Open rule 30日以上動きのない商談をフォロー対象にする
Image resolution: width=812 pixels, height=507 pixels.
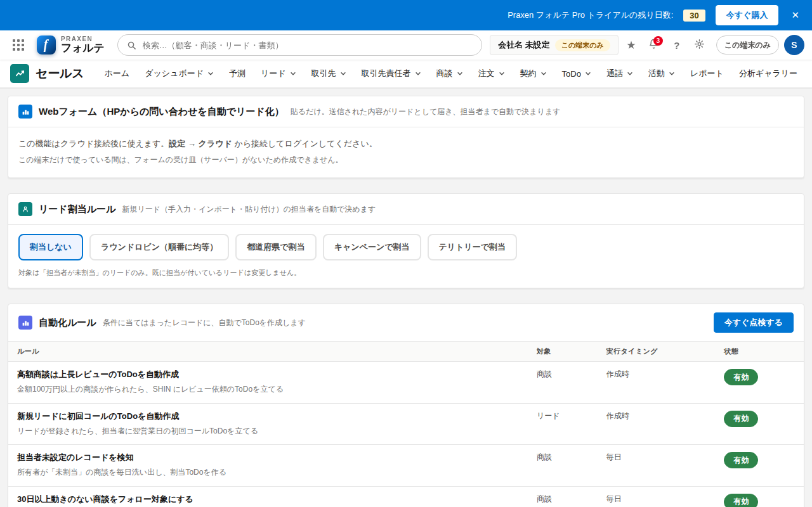coord(105,499)
